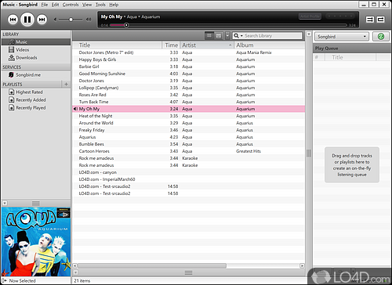Collapse the right pane arrow button
Image resolution: width=392 pixels, height=285 pixels.
click(x=309, y=34)
